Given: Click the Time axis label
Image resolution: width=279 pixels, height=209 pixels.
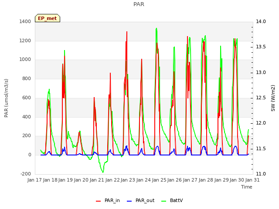Looking at the screenshot, I should tap(247, 187).
